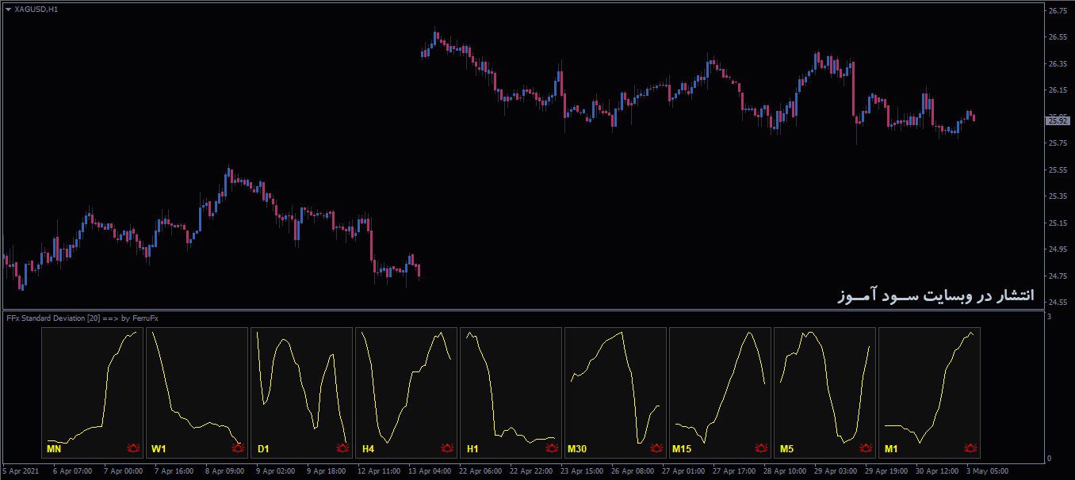This screenshot has width=1075, height=480.
Task: Click the alert bell icon in the MN panel
Action: [x=132, y=448]
